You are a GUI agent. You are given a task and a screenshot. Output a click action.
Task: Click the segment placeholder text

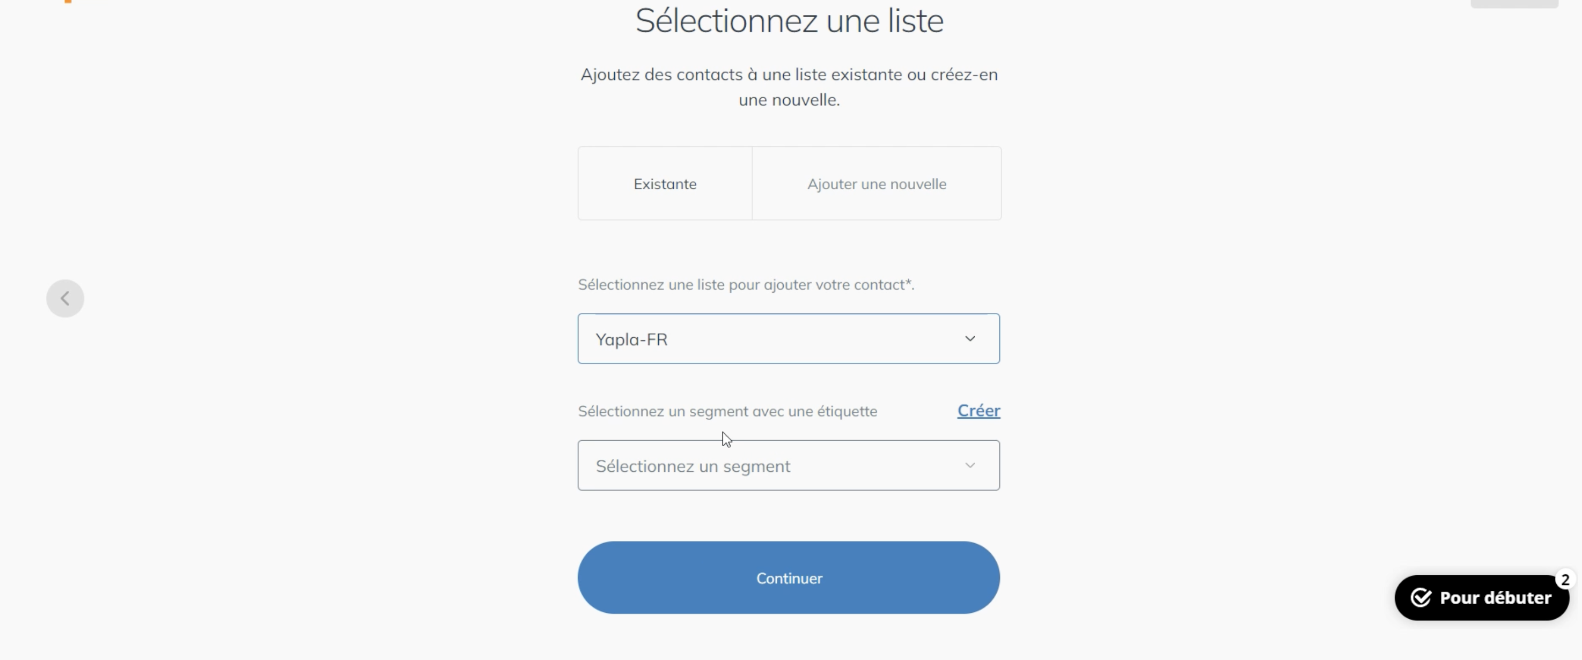[x=693, y=466]
